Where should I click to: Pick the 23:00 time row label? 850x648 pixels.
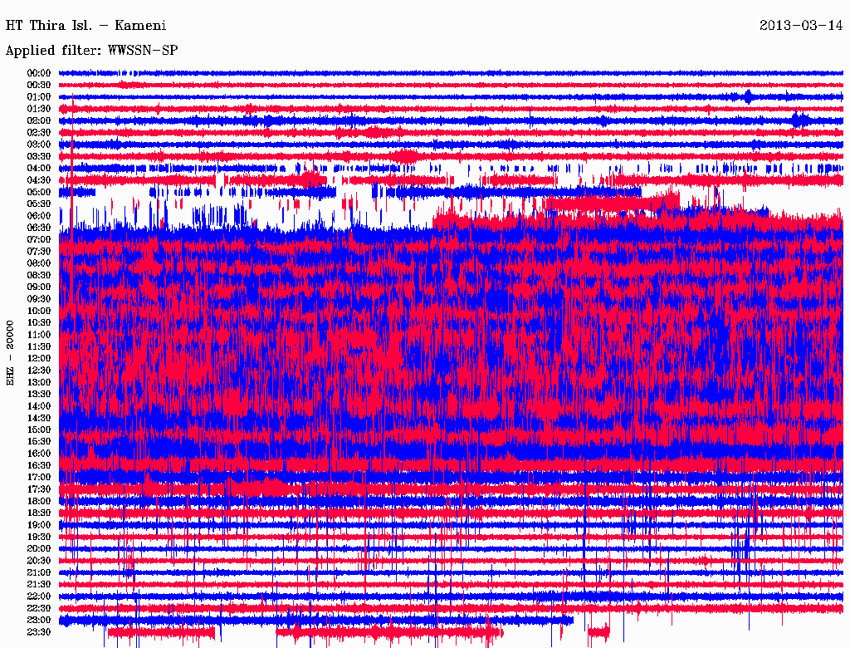point(39,620)
